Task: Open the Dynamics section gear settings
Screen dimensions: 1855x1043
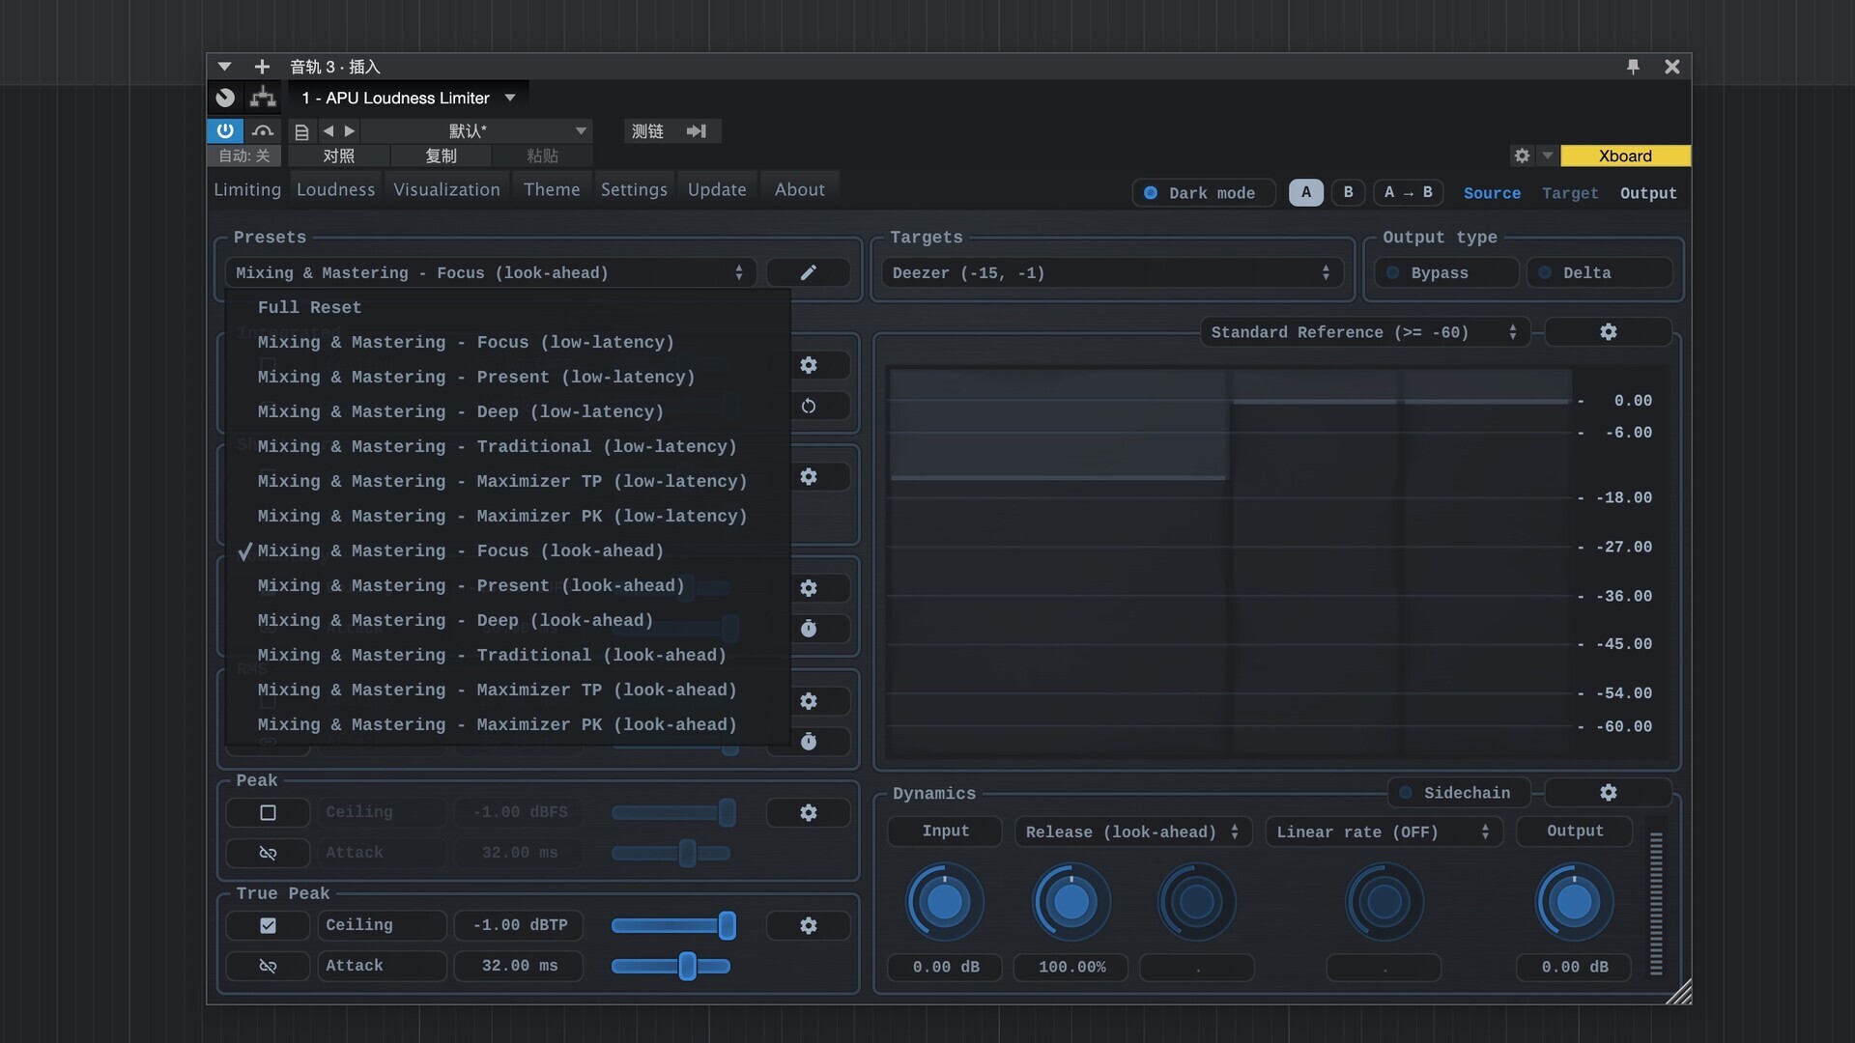Action: 1609,792
